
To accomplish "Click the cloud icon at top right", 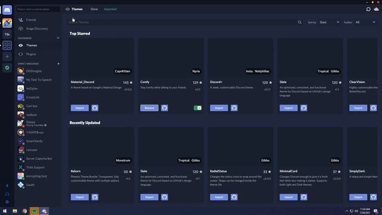I will pos(377,10).
